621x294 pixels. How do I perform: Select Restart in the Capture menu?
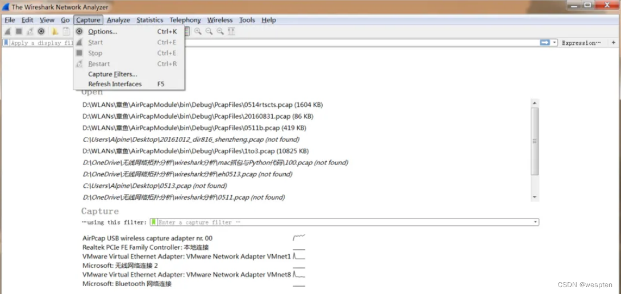click(129, 64)
